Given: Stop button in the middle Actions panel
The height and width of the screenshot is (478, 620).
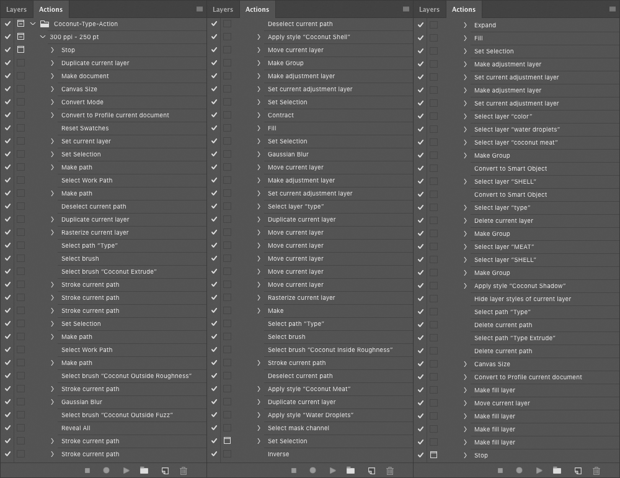Looking at the screenshot, I should (x=294, y=471).
